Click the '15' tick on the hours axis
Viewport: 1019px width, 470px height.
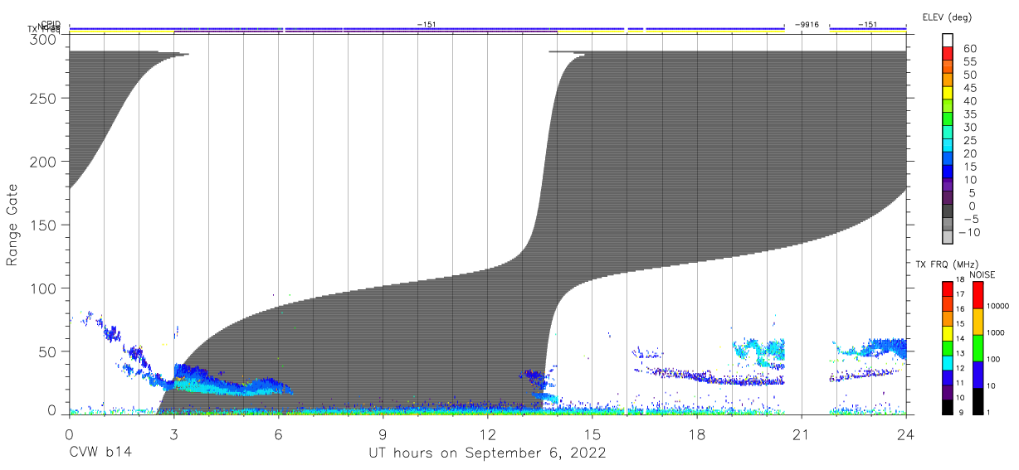(x=592, y=434)
